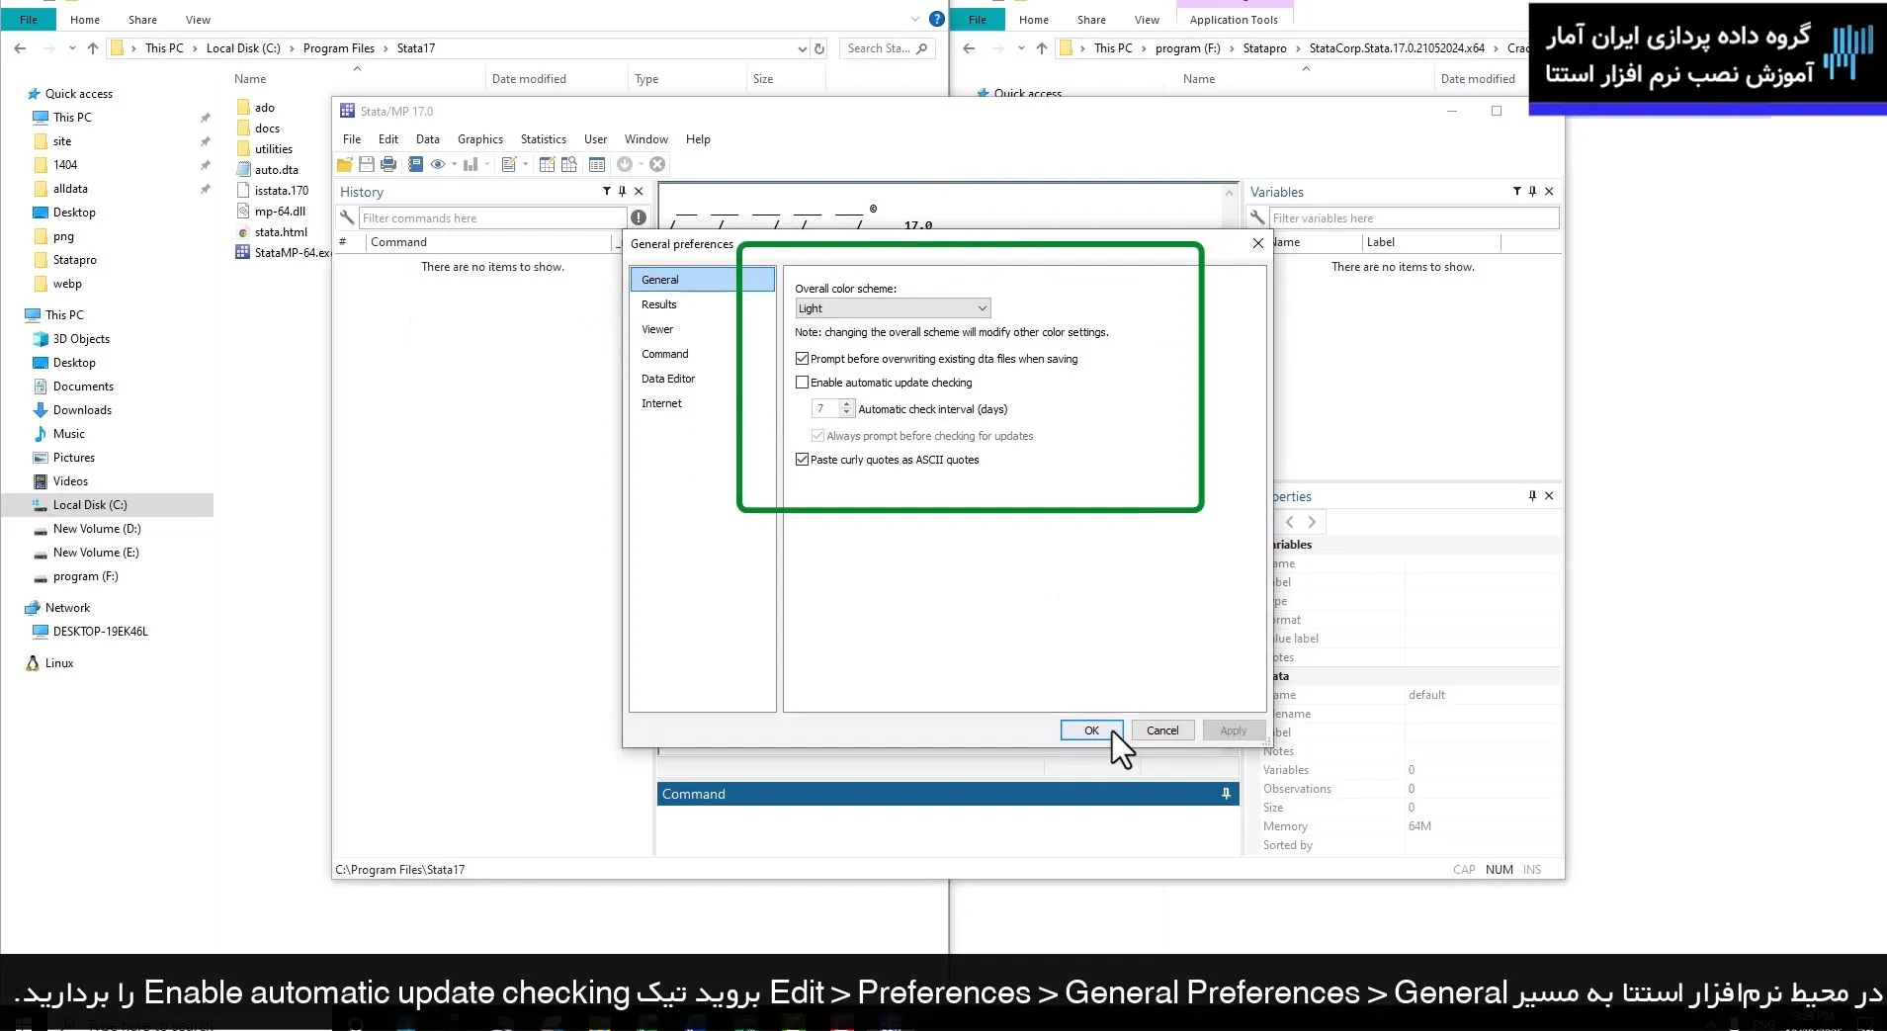Click the History panel filter funnel icon
Image resolution: width=1887 pixels, height=1031 pixels.
click(x=606, y=191)
